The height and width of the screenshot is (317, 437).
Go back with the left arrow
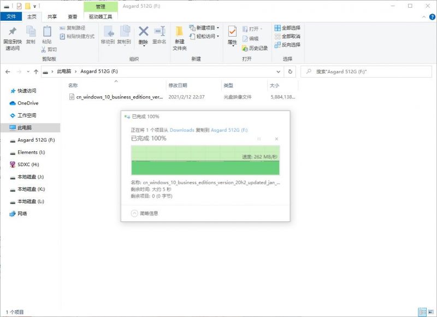(8, 72)
